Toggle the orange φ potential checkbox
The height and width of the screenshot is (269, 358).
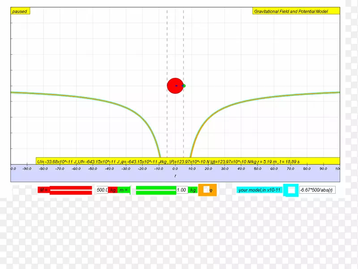click(206, 190)
